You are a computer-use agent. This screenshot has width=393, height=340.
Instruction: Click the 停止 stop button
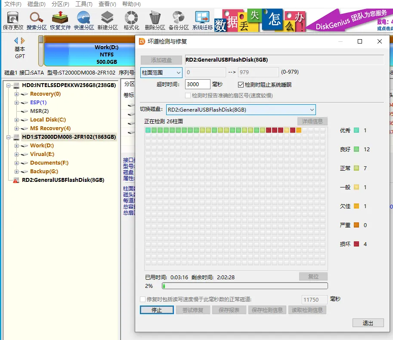coord(157,310)
